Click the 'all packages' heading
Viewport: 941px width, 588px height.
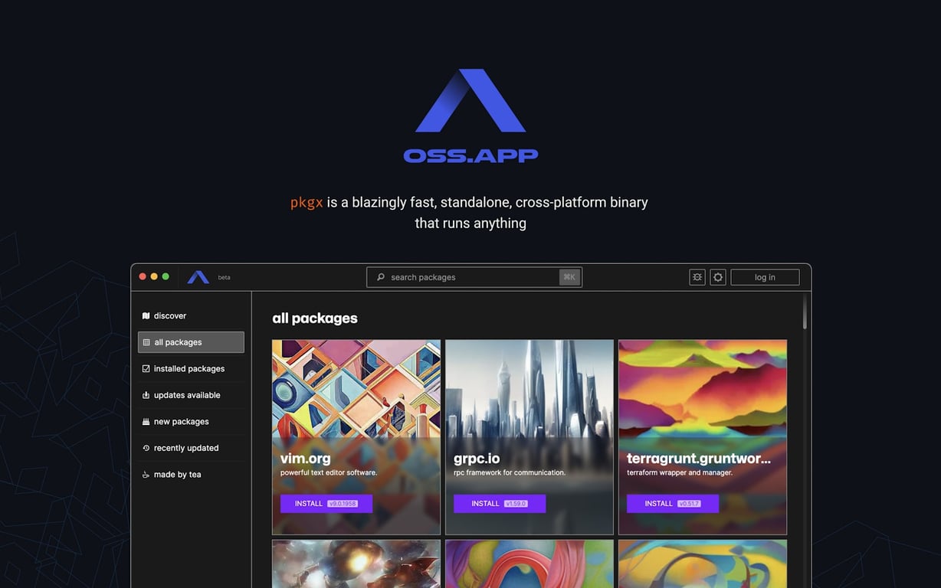click(315, 318)
